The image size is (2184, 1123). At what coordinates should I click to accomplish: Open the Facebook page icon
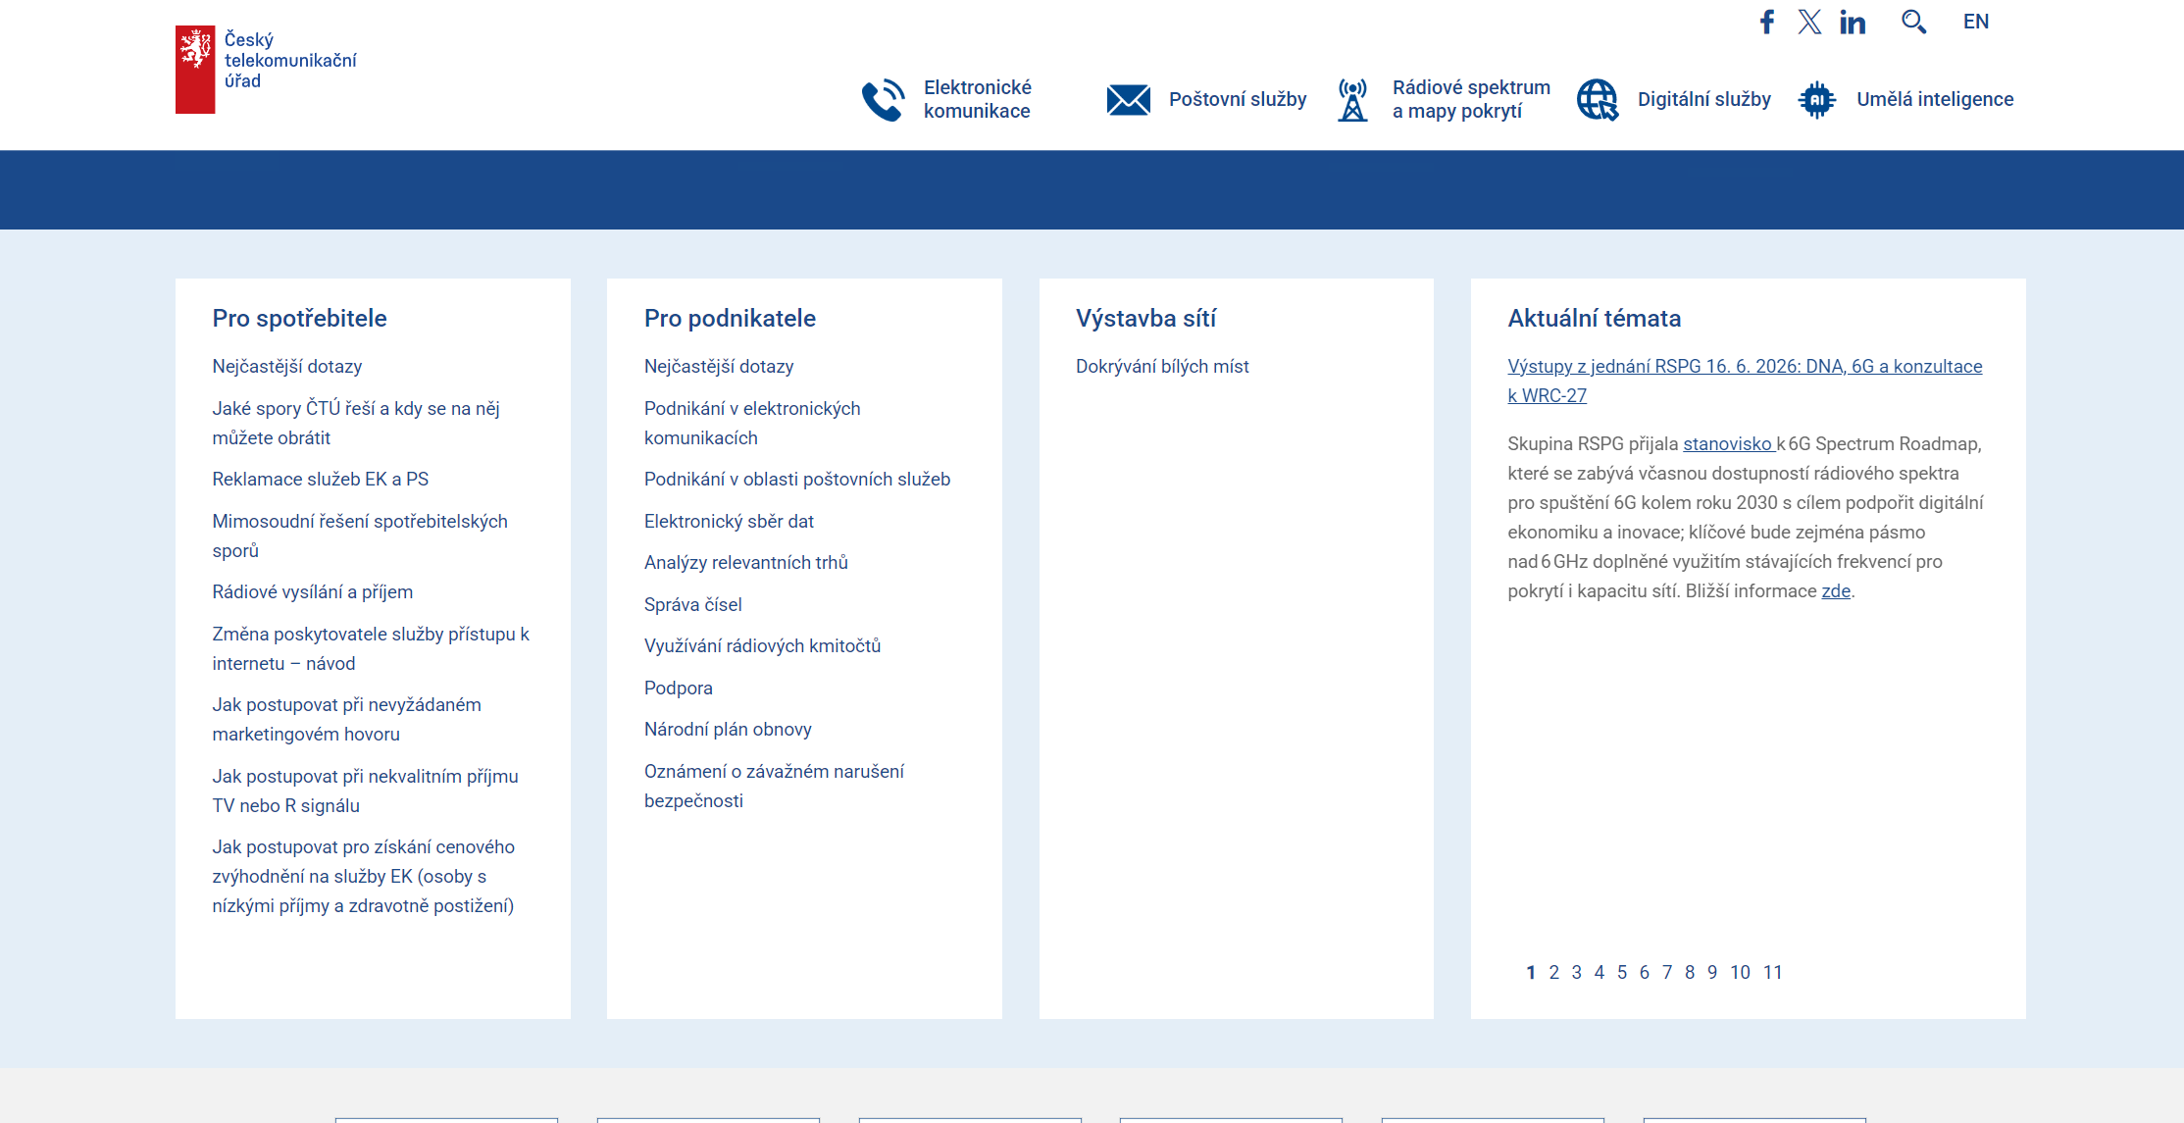tap(1766, 22)
